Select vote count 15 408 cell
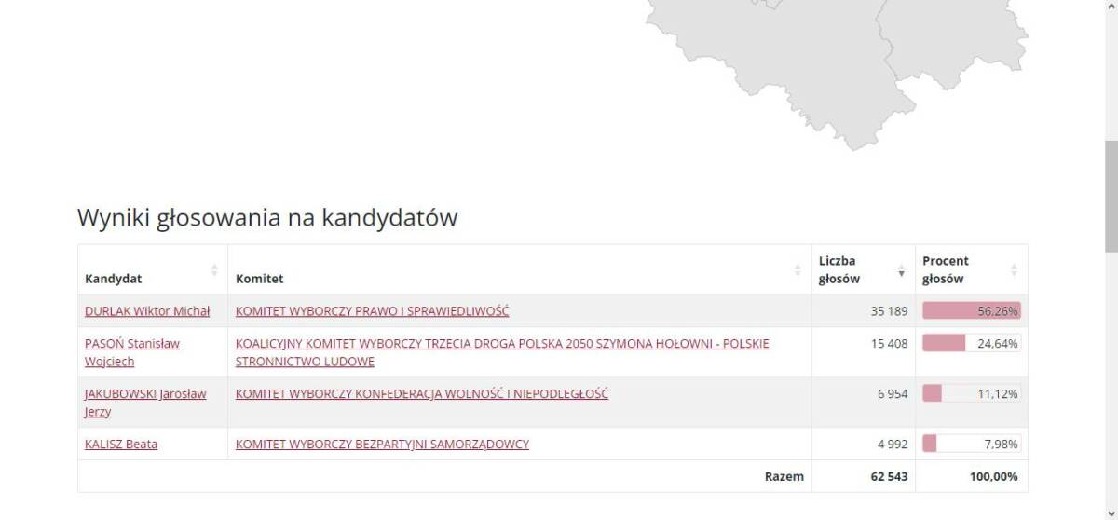Viewport: 1118px width, 520px height. pyautogui.click(x=864, y=352)
